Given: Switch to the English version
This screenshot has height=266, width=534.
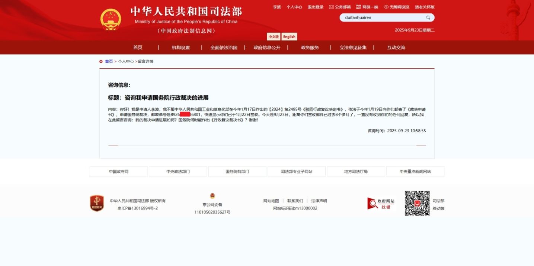Looking at the screenshot, I should pyautogui.click(x=289, y=37).
